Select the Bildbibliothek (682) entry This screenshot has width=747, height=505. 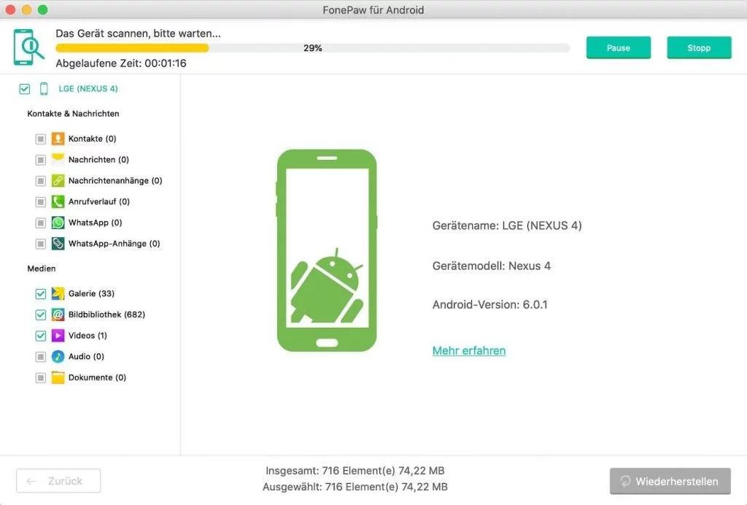pos(107,315)
